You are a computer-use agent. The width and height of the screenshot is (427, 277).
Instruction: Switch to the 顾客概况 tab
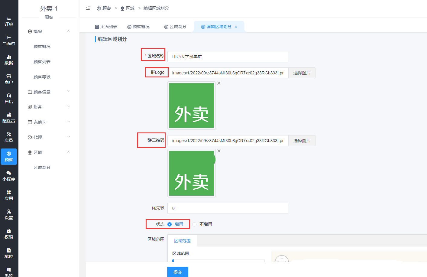point(138,27)
